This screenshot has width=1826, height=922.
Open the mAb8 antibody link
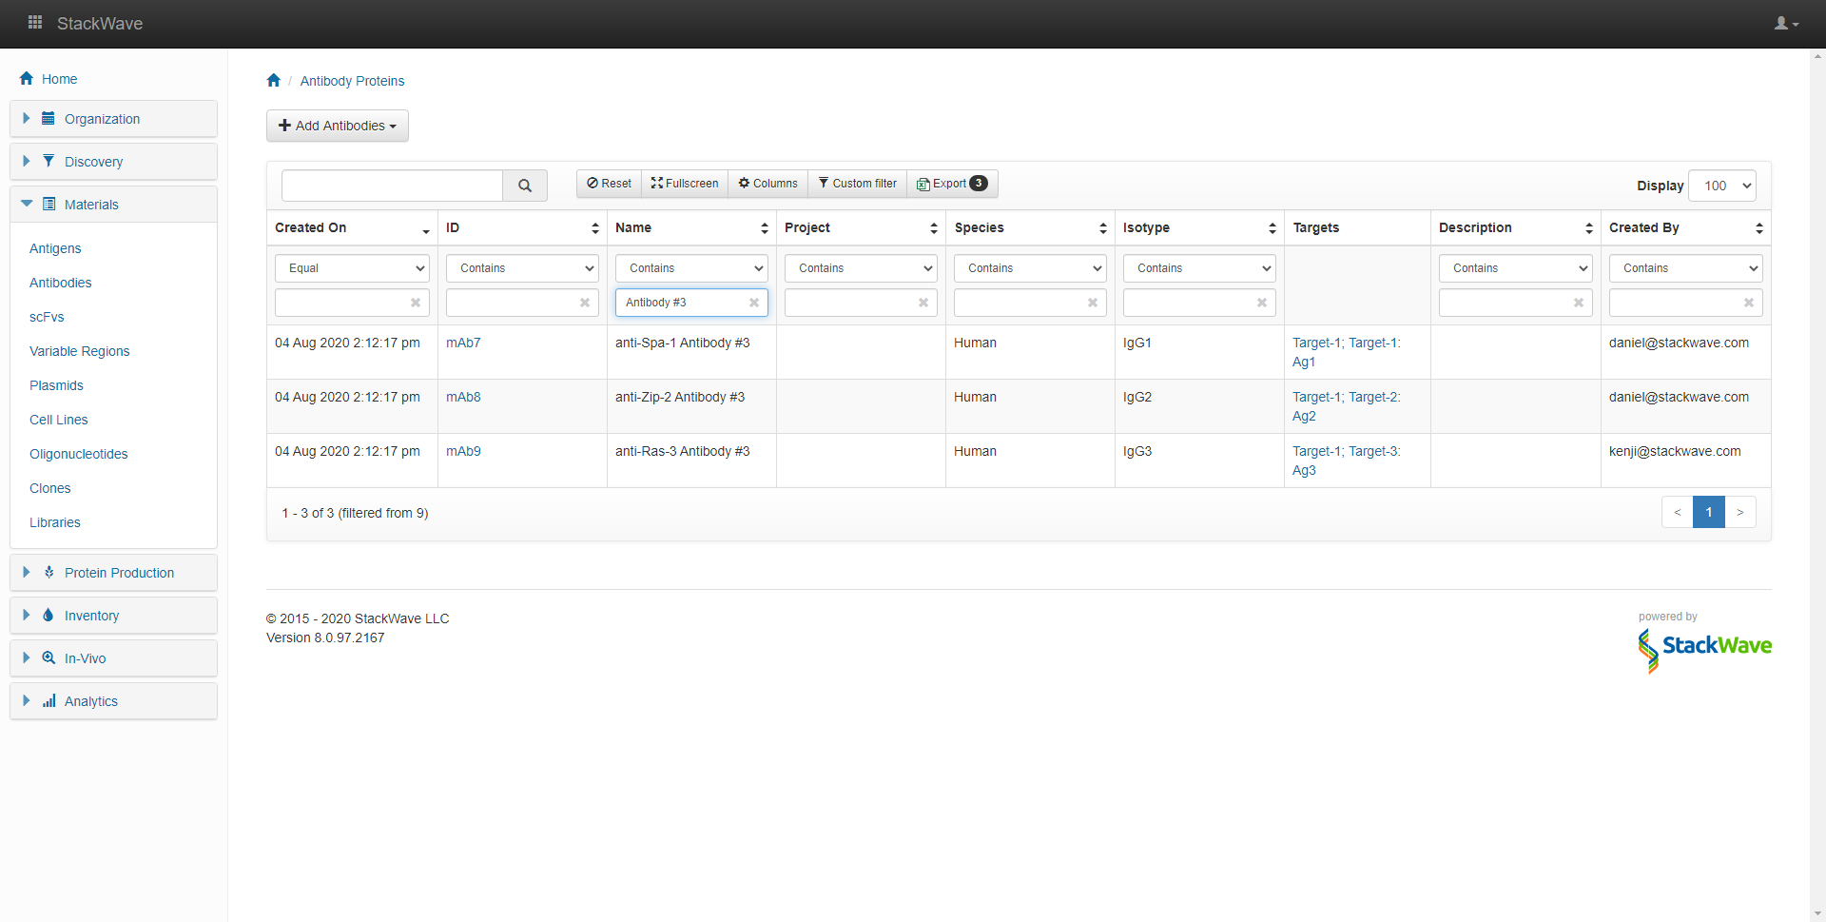463,397
